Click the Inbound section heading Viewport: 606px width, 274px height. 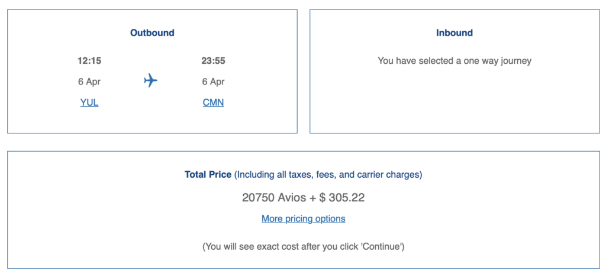(x=454, y=33)
